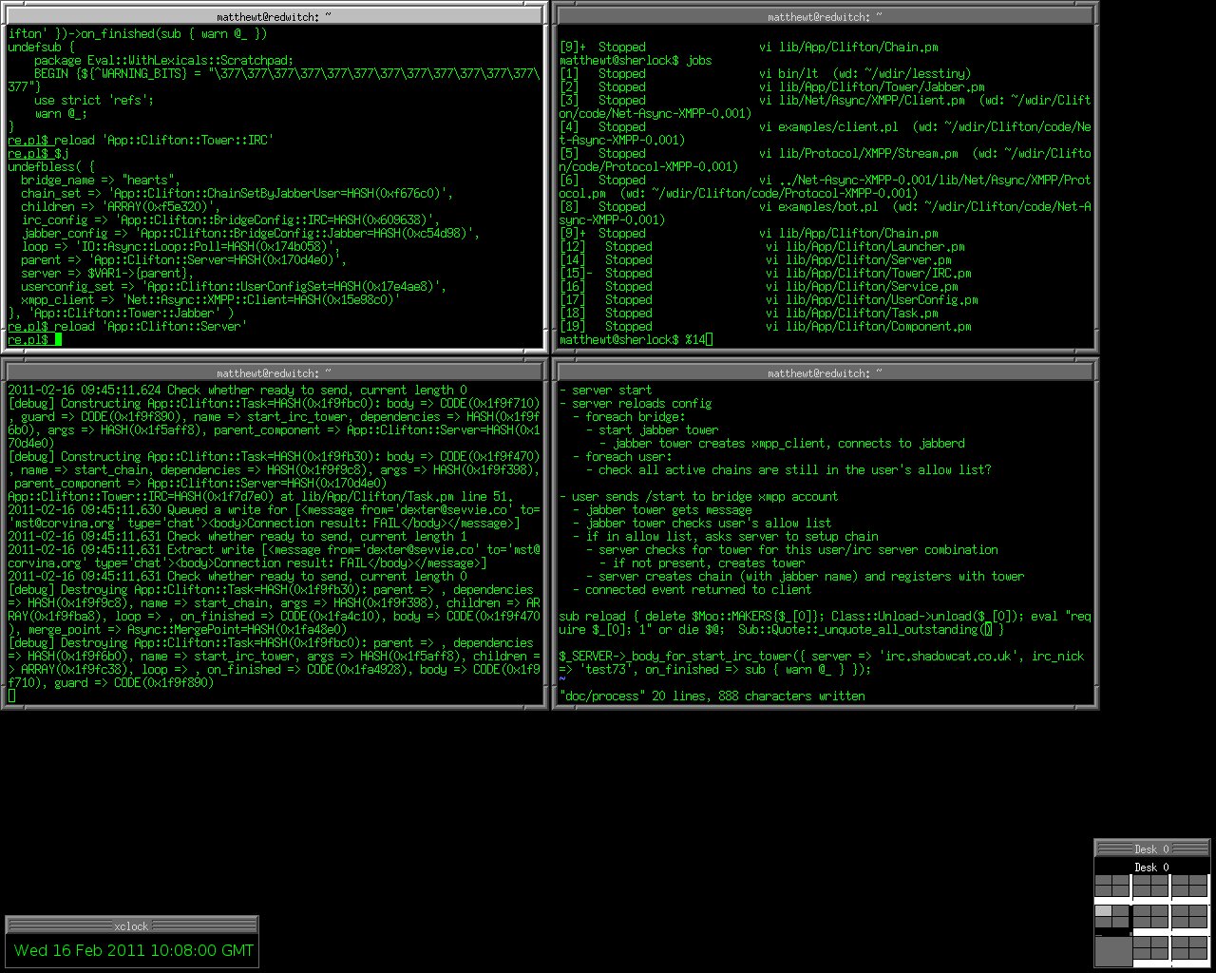Switch to the top-left page in pager
This screenshot has width=1216, height=973.
[1112, 886]
